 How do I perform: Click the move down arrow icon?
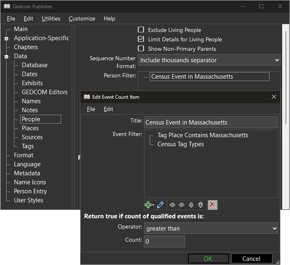(x=201, y=205)
